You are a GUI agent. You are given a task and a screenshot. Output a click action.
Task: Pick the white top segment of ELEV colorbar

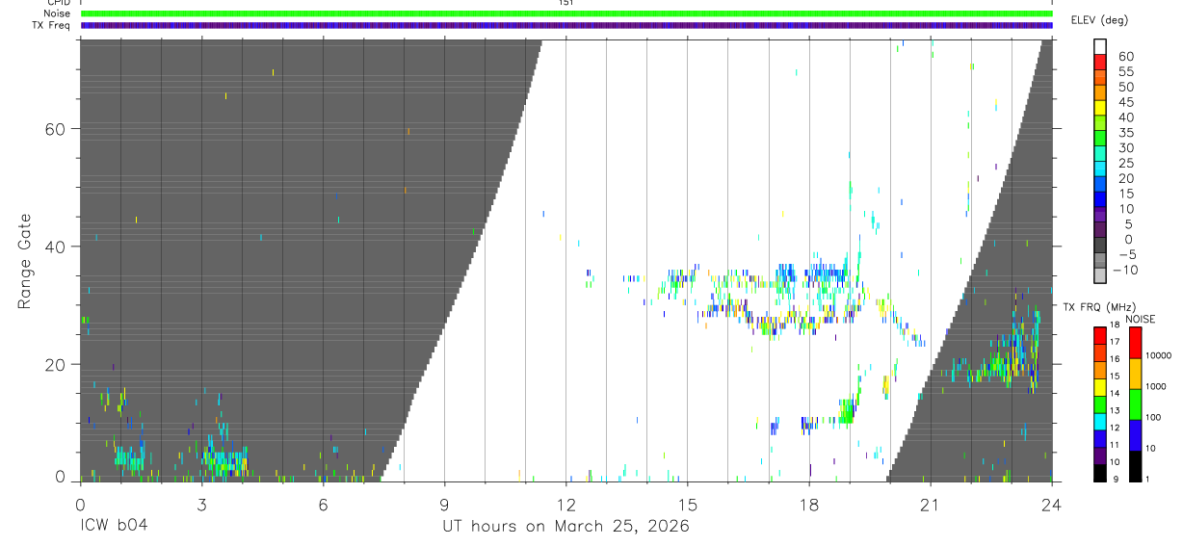click(1100, 46)
